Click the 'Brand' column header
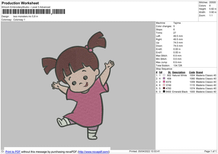The width and height of the screenshot is (218, 154). tap(199, 72)
